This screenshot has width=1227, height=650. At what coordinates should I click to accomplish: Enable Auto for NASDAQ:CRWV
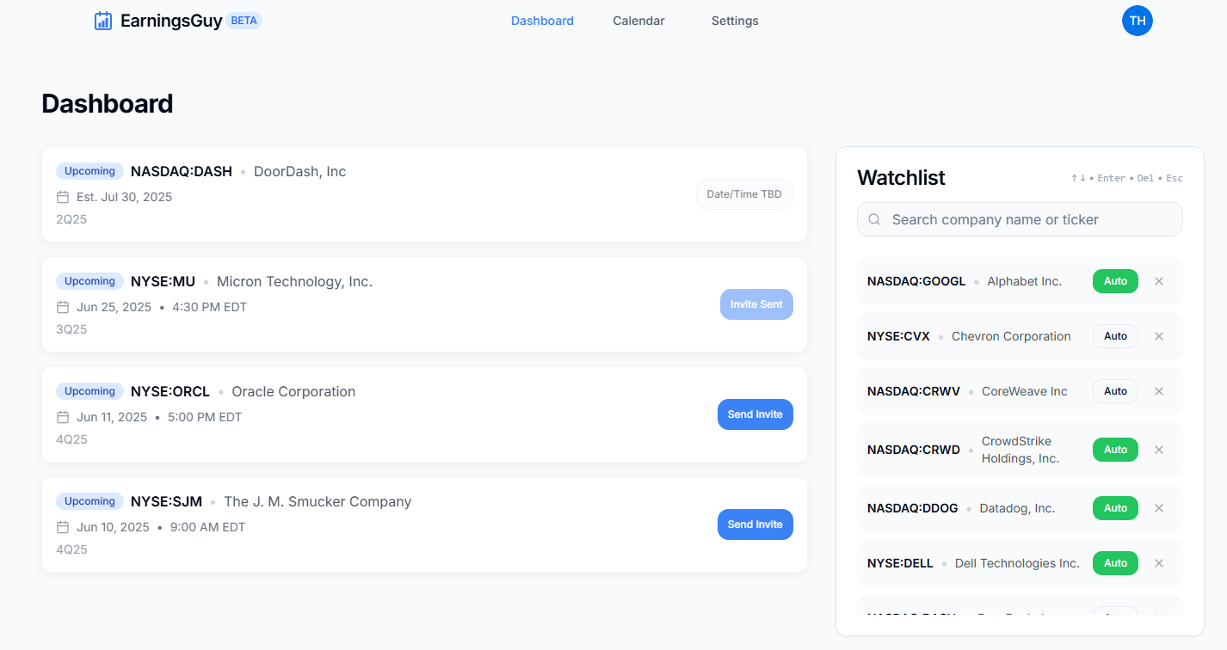tap(1115, 391)
